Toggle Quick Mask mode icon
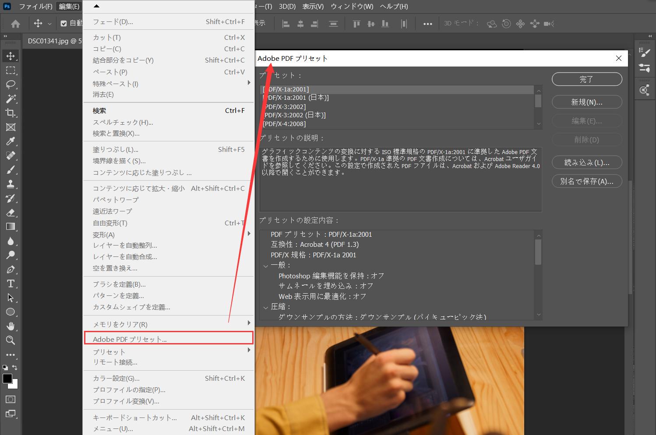This screenshot has width=656, height=435. [11, 399]
